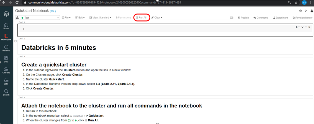The width and height of the screenshot is (314, 124).
Task: Collapse the Databricks in 5 minutes heading
Action: (16, 41)
